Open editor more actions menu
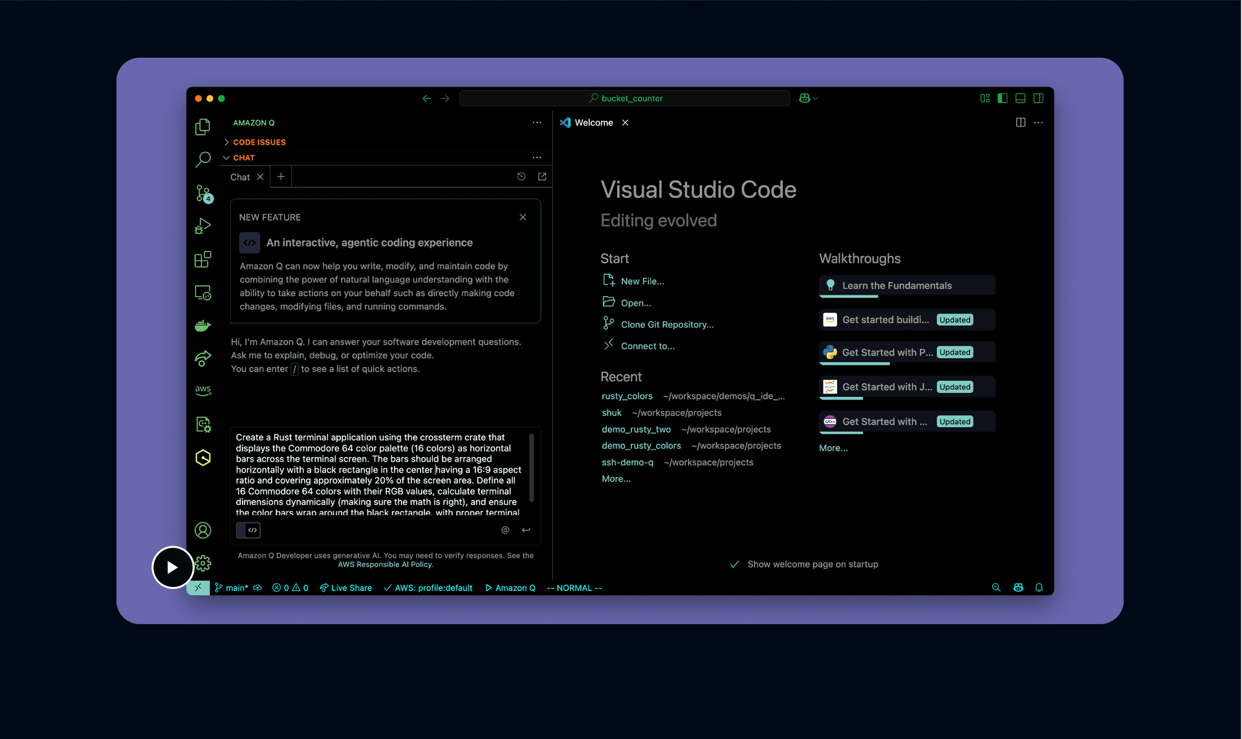1242x739 pixels. click(x=1038, y=122)
